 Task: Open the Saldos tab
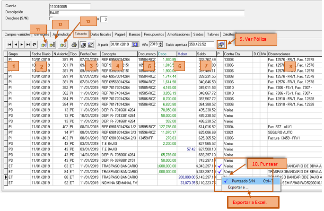[x=198, y=35]
